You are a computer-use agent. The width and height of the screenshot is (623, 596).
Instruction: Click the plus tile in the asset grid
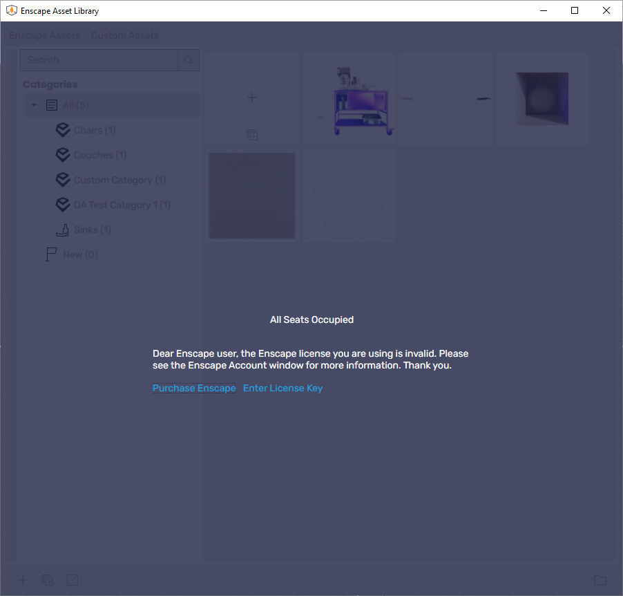(252, 97)
